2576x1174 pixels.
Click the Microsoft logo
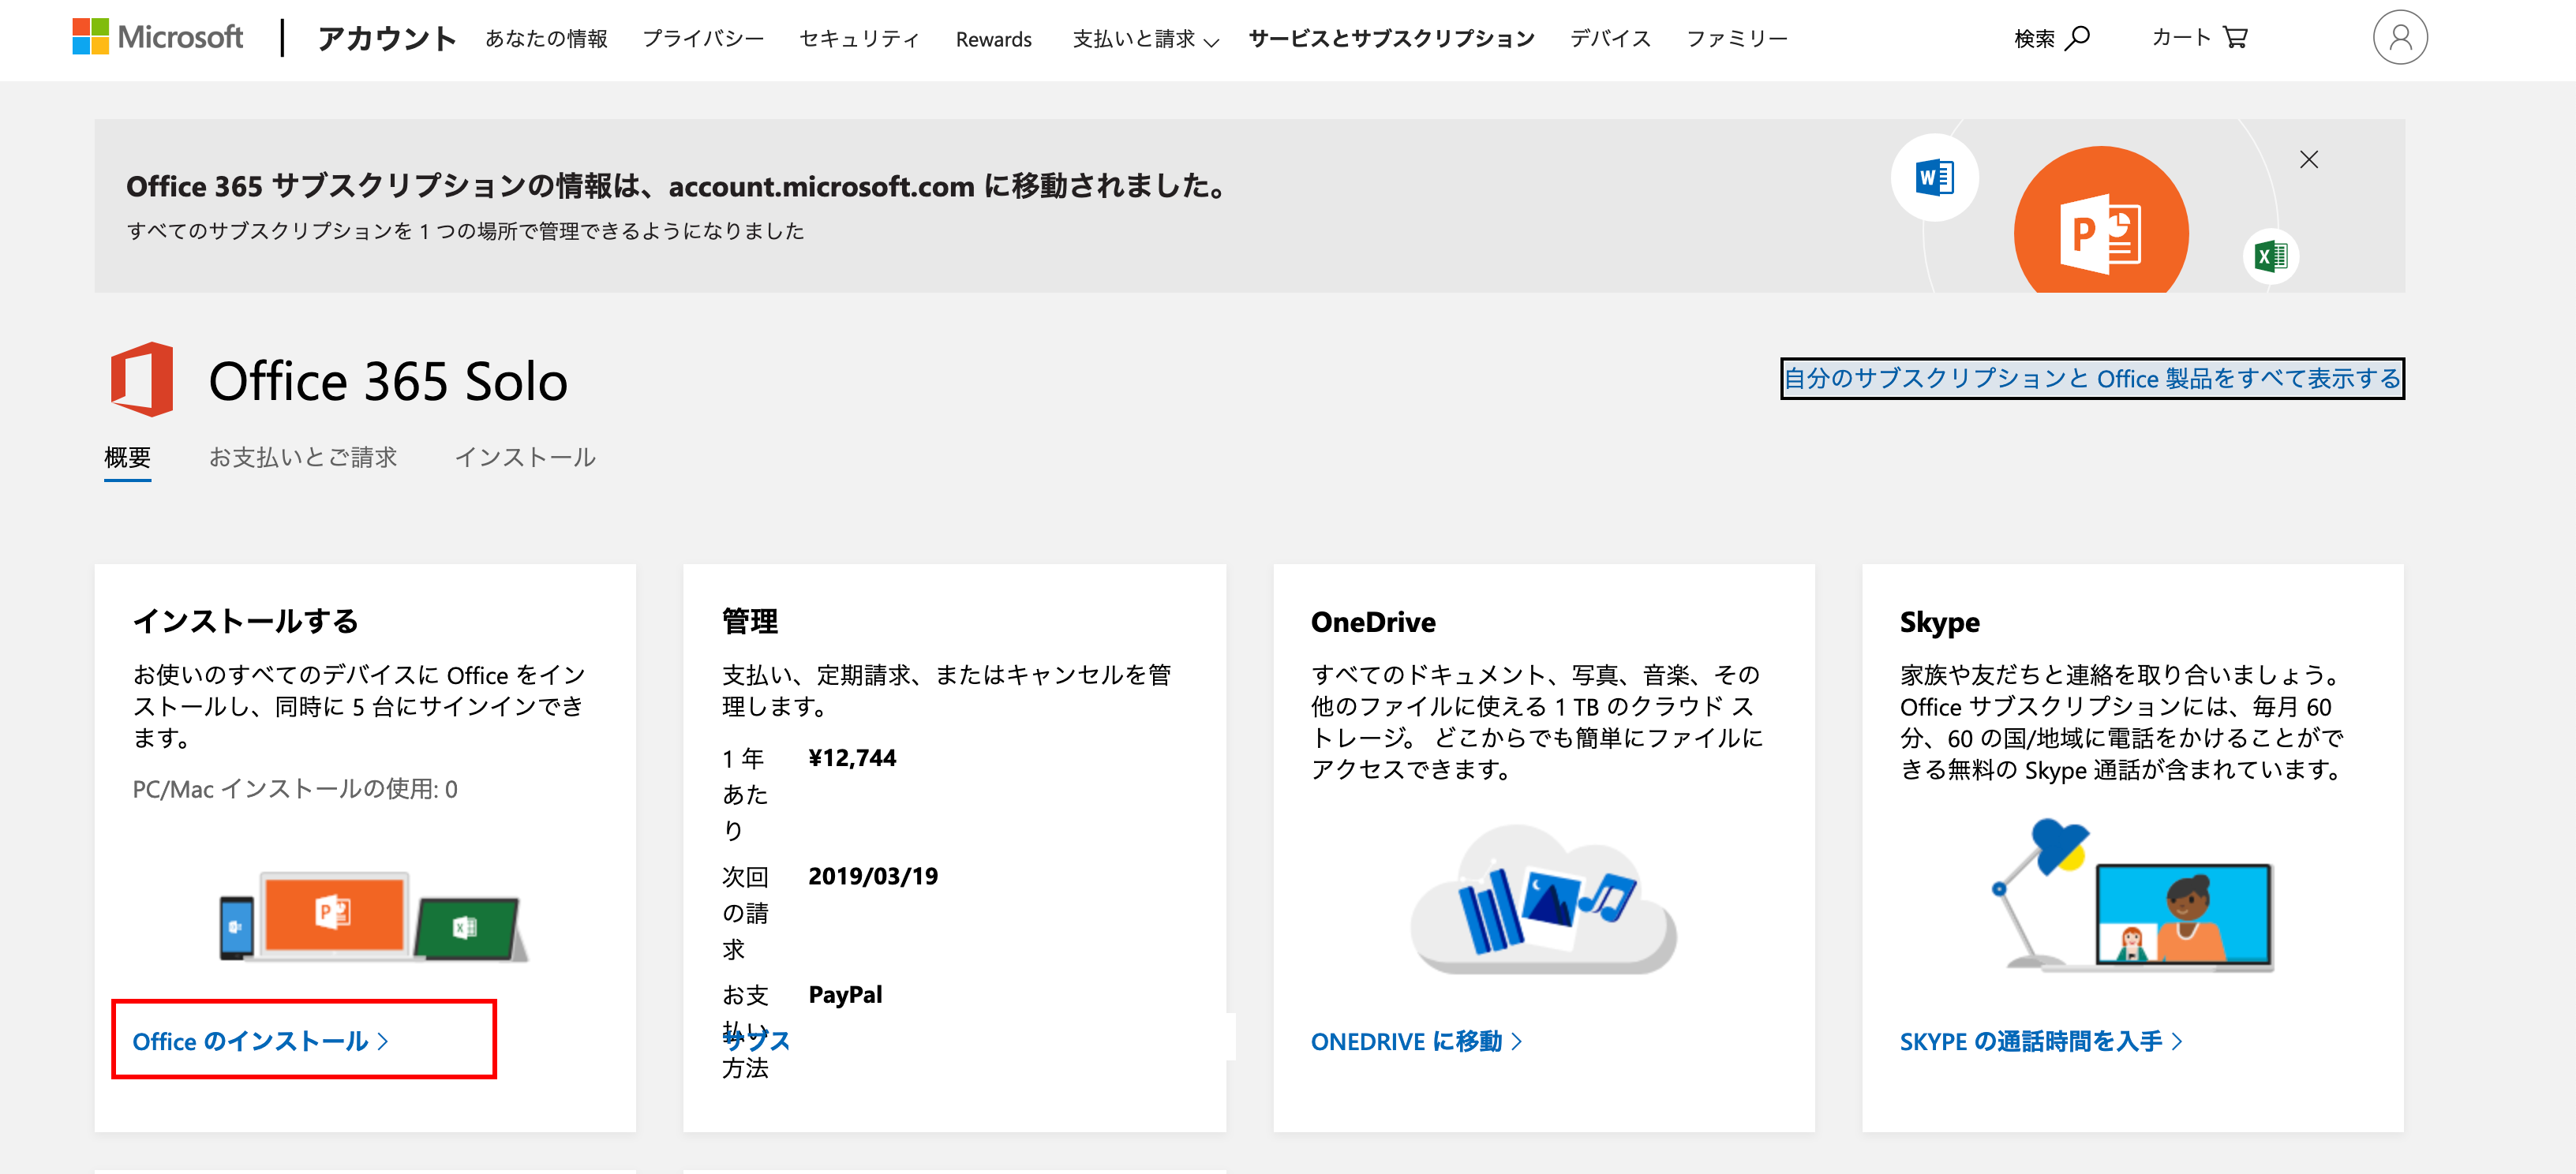tap(157, 37)
